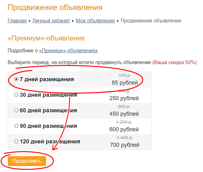This screenshot has width=203, height=172.
Task: Open the «Премиум»-объявлениях info link
Action: pos(68,50)
